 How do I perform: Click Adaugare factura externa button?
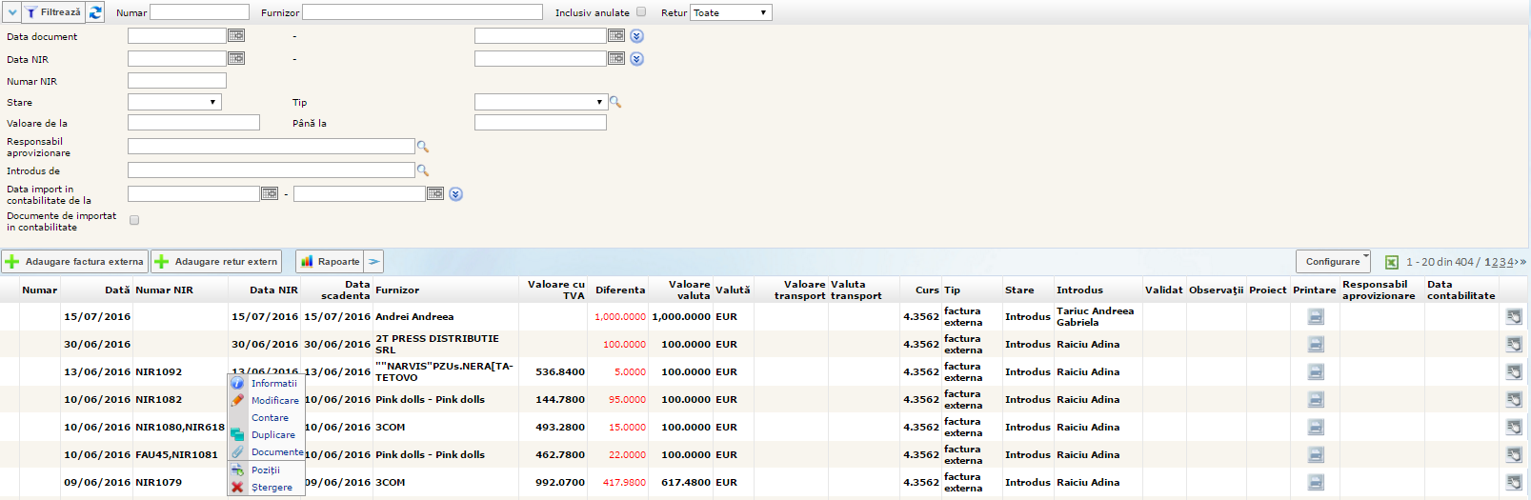(x=74, y=262)
